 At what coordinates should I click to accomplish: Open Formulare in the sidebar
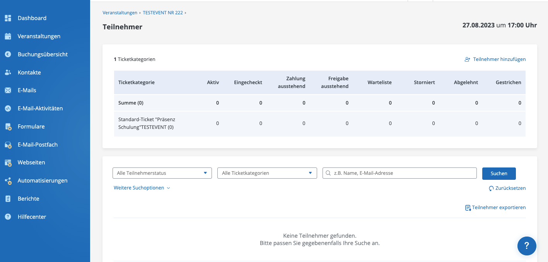click(x=31, y=127)
